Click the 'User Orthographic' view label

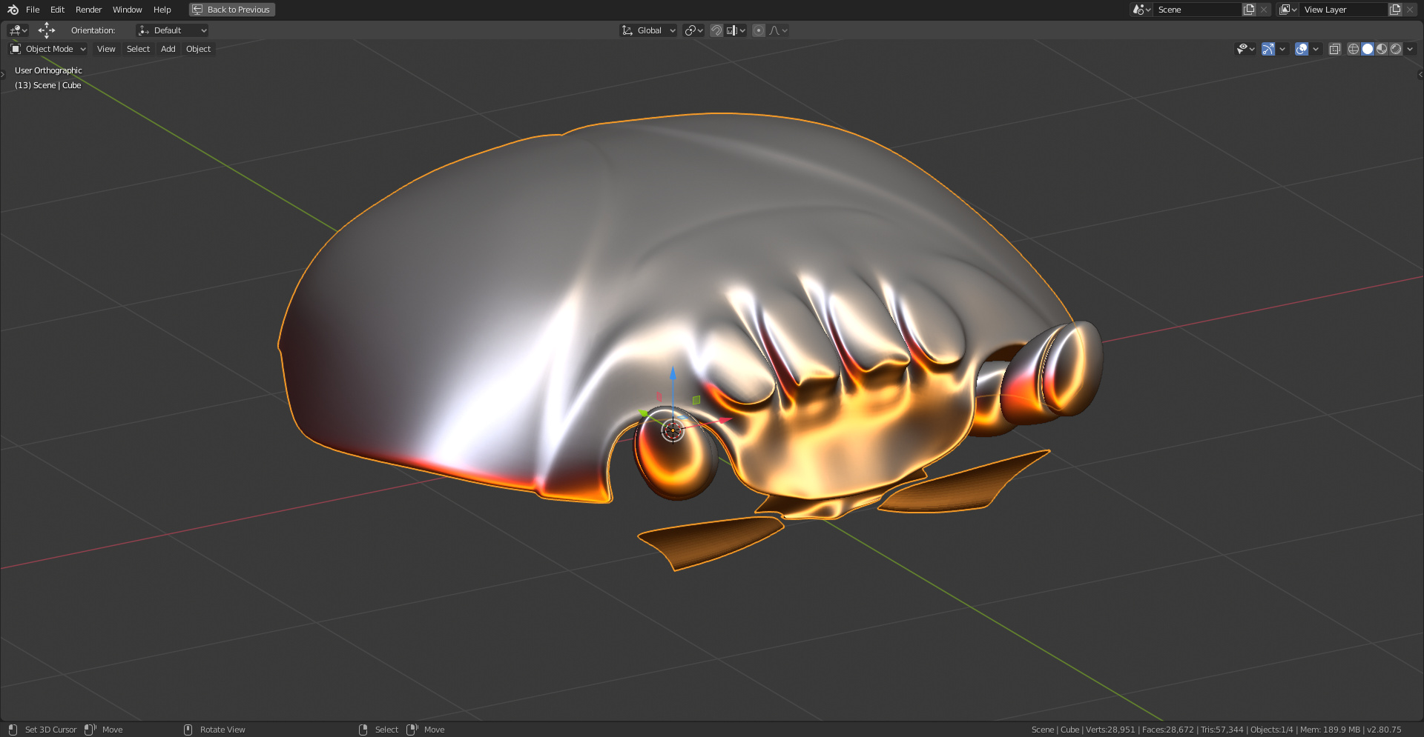click(x=48, y=70)
